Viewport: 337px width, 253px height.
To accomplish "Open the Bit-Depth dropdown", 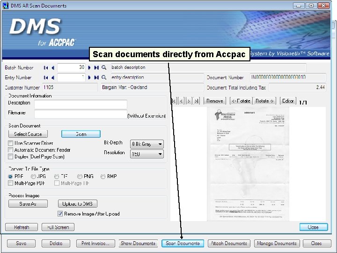I will tap(147, 144).
